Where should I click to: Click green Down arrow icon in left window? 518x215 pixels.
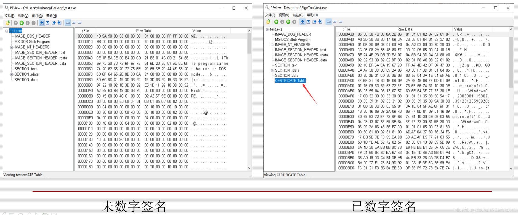coord(22,23)
